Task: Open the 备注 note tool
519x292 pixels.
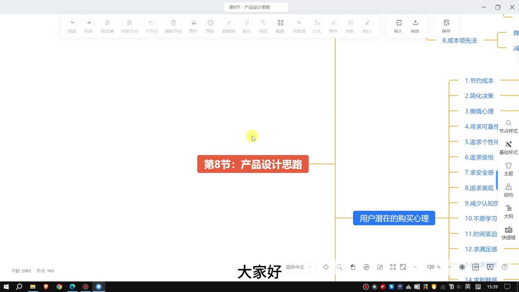Action: 247,26
